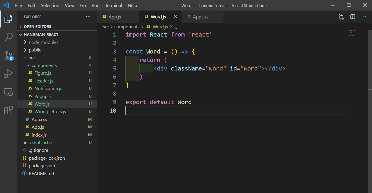
Task: Open the Extensions view
Action: point(8,110)
